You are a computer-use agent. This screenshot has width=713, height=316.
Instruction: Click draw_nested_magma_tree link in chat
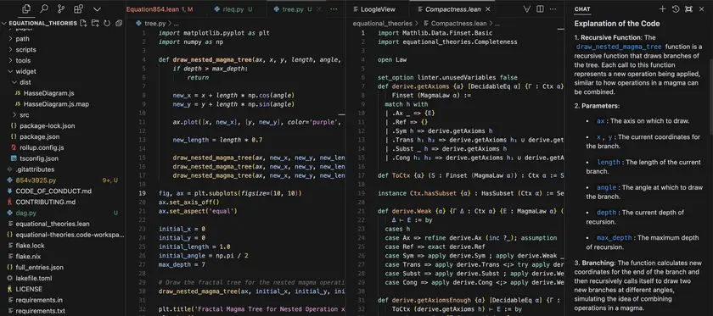tap(620, 47)
